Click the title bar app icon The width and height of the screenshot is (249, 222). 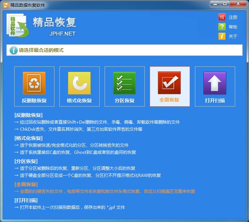click(x=6, y=5)
